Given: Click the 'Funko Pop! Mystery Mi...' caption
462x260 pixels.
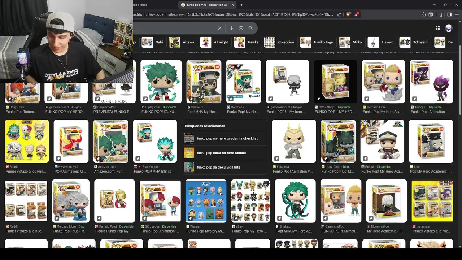Looking at the screenshot, I should 205,231.
